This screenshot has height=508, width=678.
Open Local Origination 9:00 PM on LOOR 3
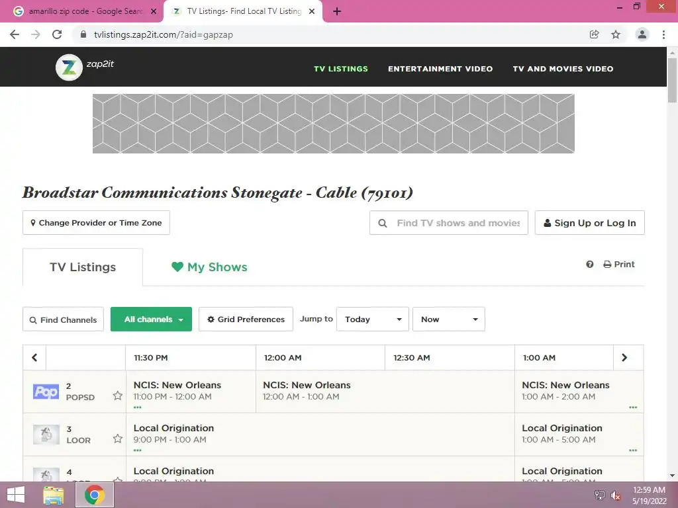click(320, 435)
